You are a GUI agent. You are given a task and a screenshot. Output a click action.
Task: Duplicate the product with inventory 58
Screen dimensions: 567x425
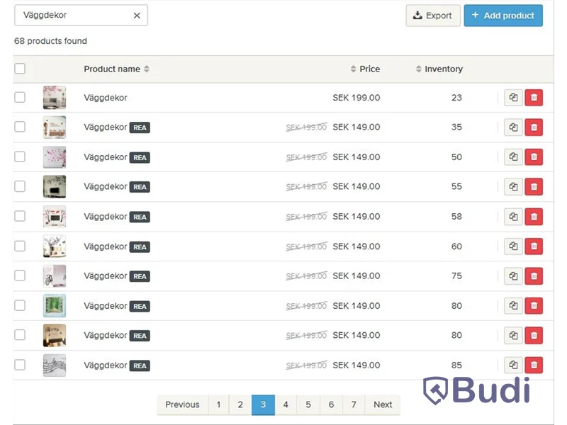pos(513,217)
